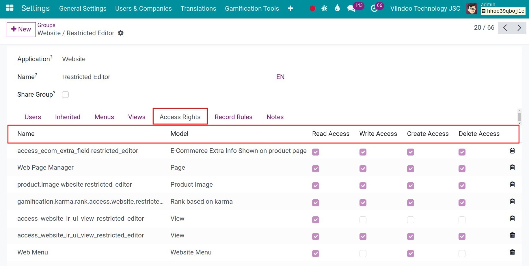Viewport: 529px width, 266px height.
Task: Sort by Name column header
Action: point(26,134)
